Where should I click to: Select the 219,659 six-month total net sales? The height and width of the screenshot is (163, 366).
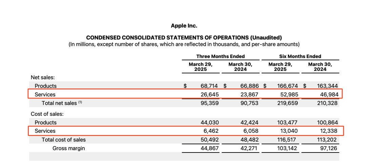288,103
